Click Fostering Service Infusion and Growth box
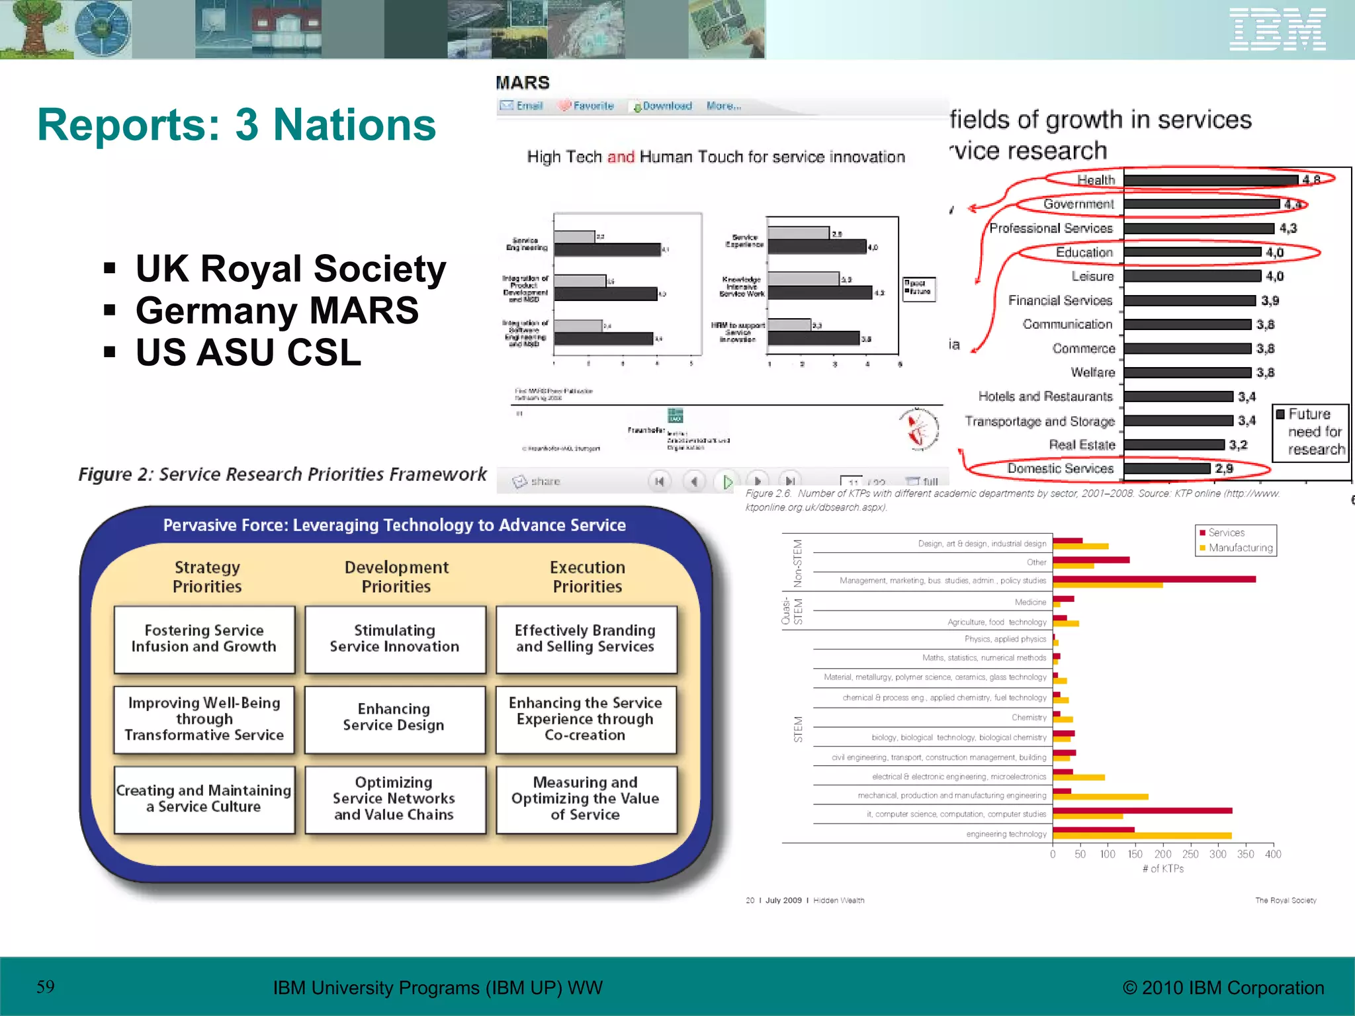The width and height of the screenshot is (1355, 1016). pos(204,639)
